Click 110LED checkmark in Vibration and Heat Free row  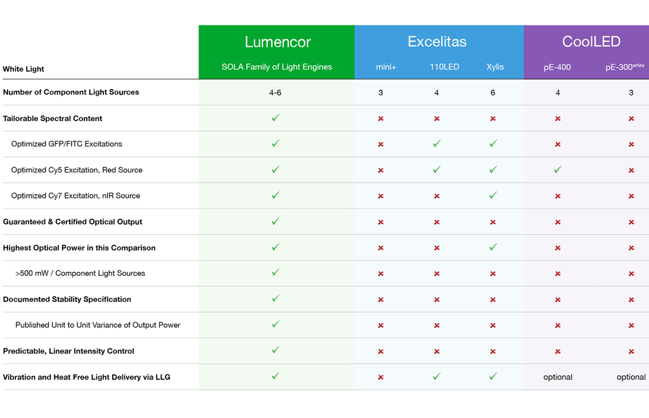pos(437,377)
